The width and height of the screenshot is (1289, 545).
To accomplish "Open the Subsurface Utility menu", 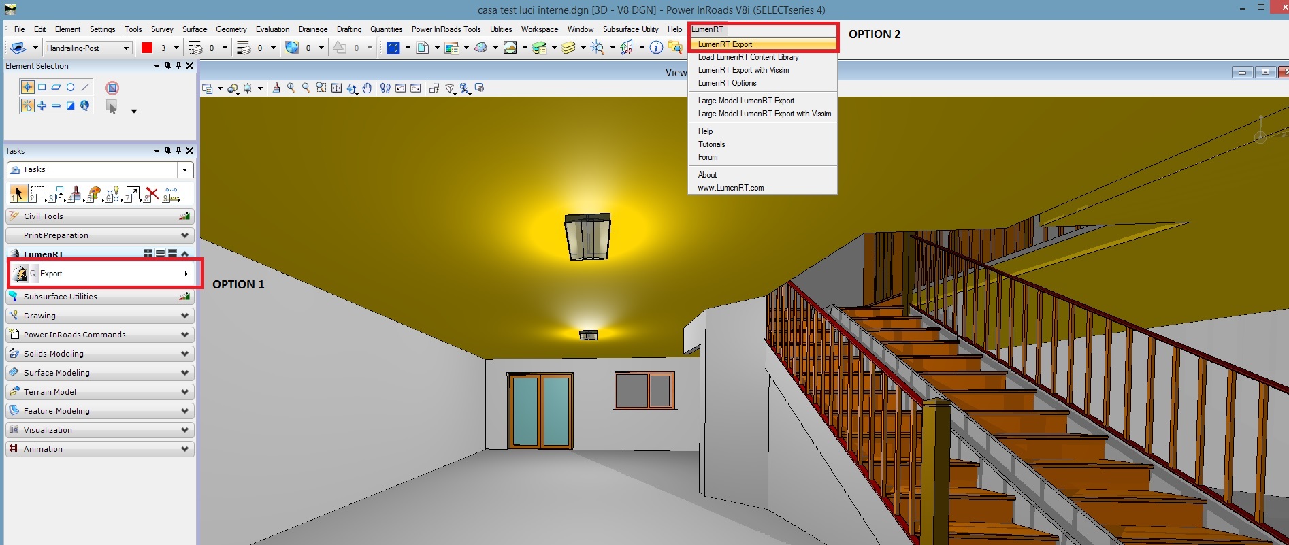I will (630, 29).
